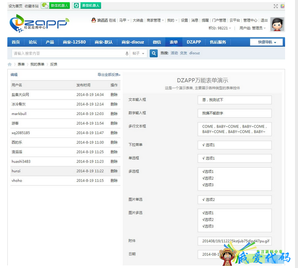Open the 商家-discuz navigation tab
The image size is (298, 268).
[x=133, y=42]
